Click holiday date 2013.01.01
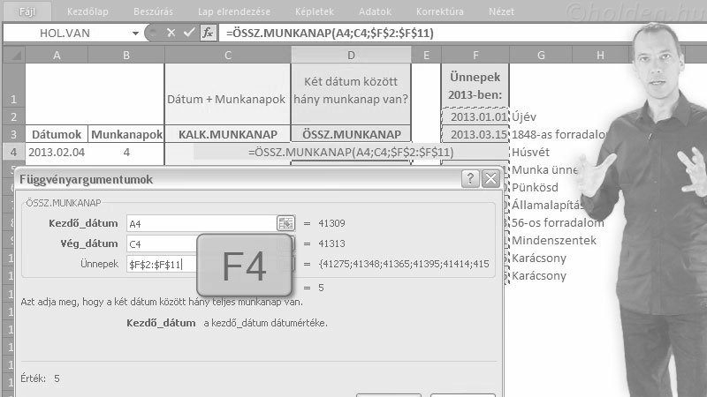Screen dimensions: 707x397 click(x=475, y=116)
